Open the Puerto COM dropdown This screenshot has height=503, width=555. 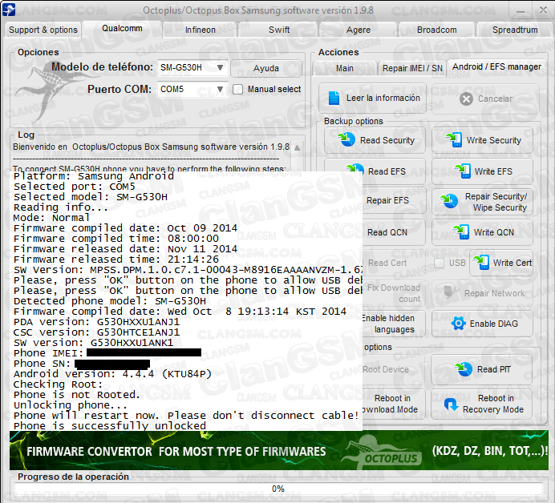(x=192, y=89)
